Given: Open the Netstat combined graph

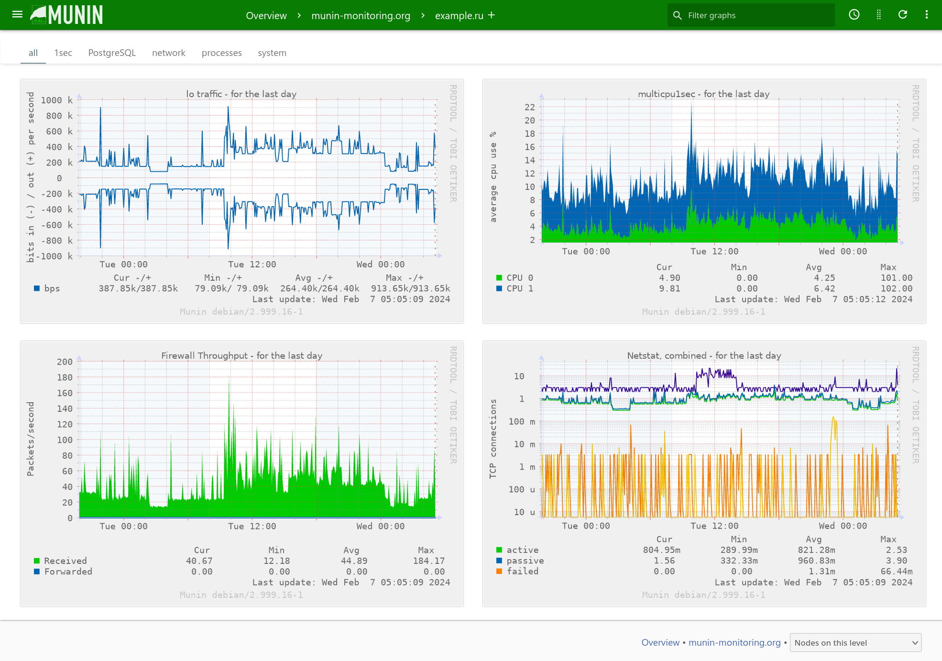Looking at the screenshot, I should [704, 474].
